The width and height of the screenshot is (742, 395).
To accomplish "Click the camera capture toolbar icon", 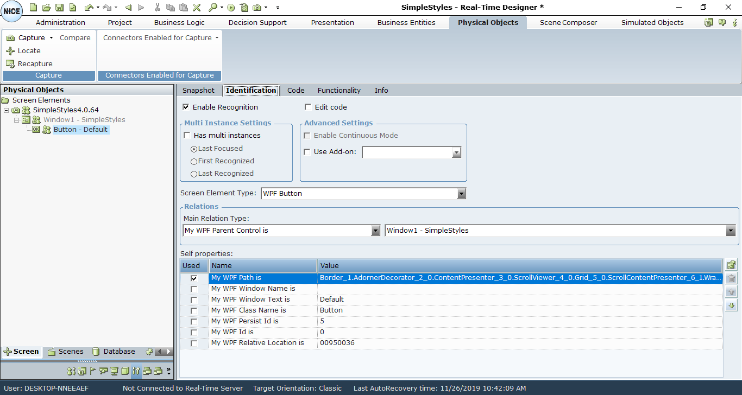I will pyautogui.click(x=257, y=8).
